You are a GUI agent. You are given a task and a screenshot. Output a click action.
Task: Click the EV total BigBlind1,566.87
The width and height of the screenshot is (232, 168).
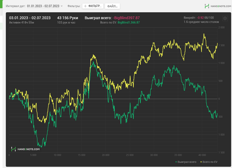[x=129, y=22]
